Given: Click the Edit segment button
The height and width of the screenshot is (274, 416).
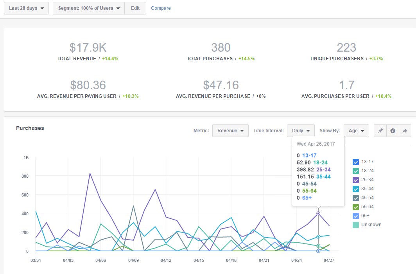Looking at the screenshot, I should pyautogui.click(x=135, y=8).
